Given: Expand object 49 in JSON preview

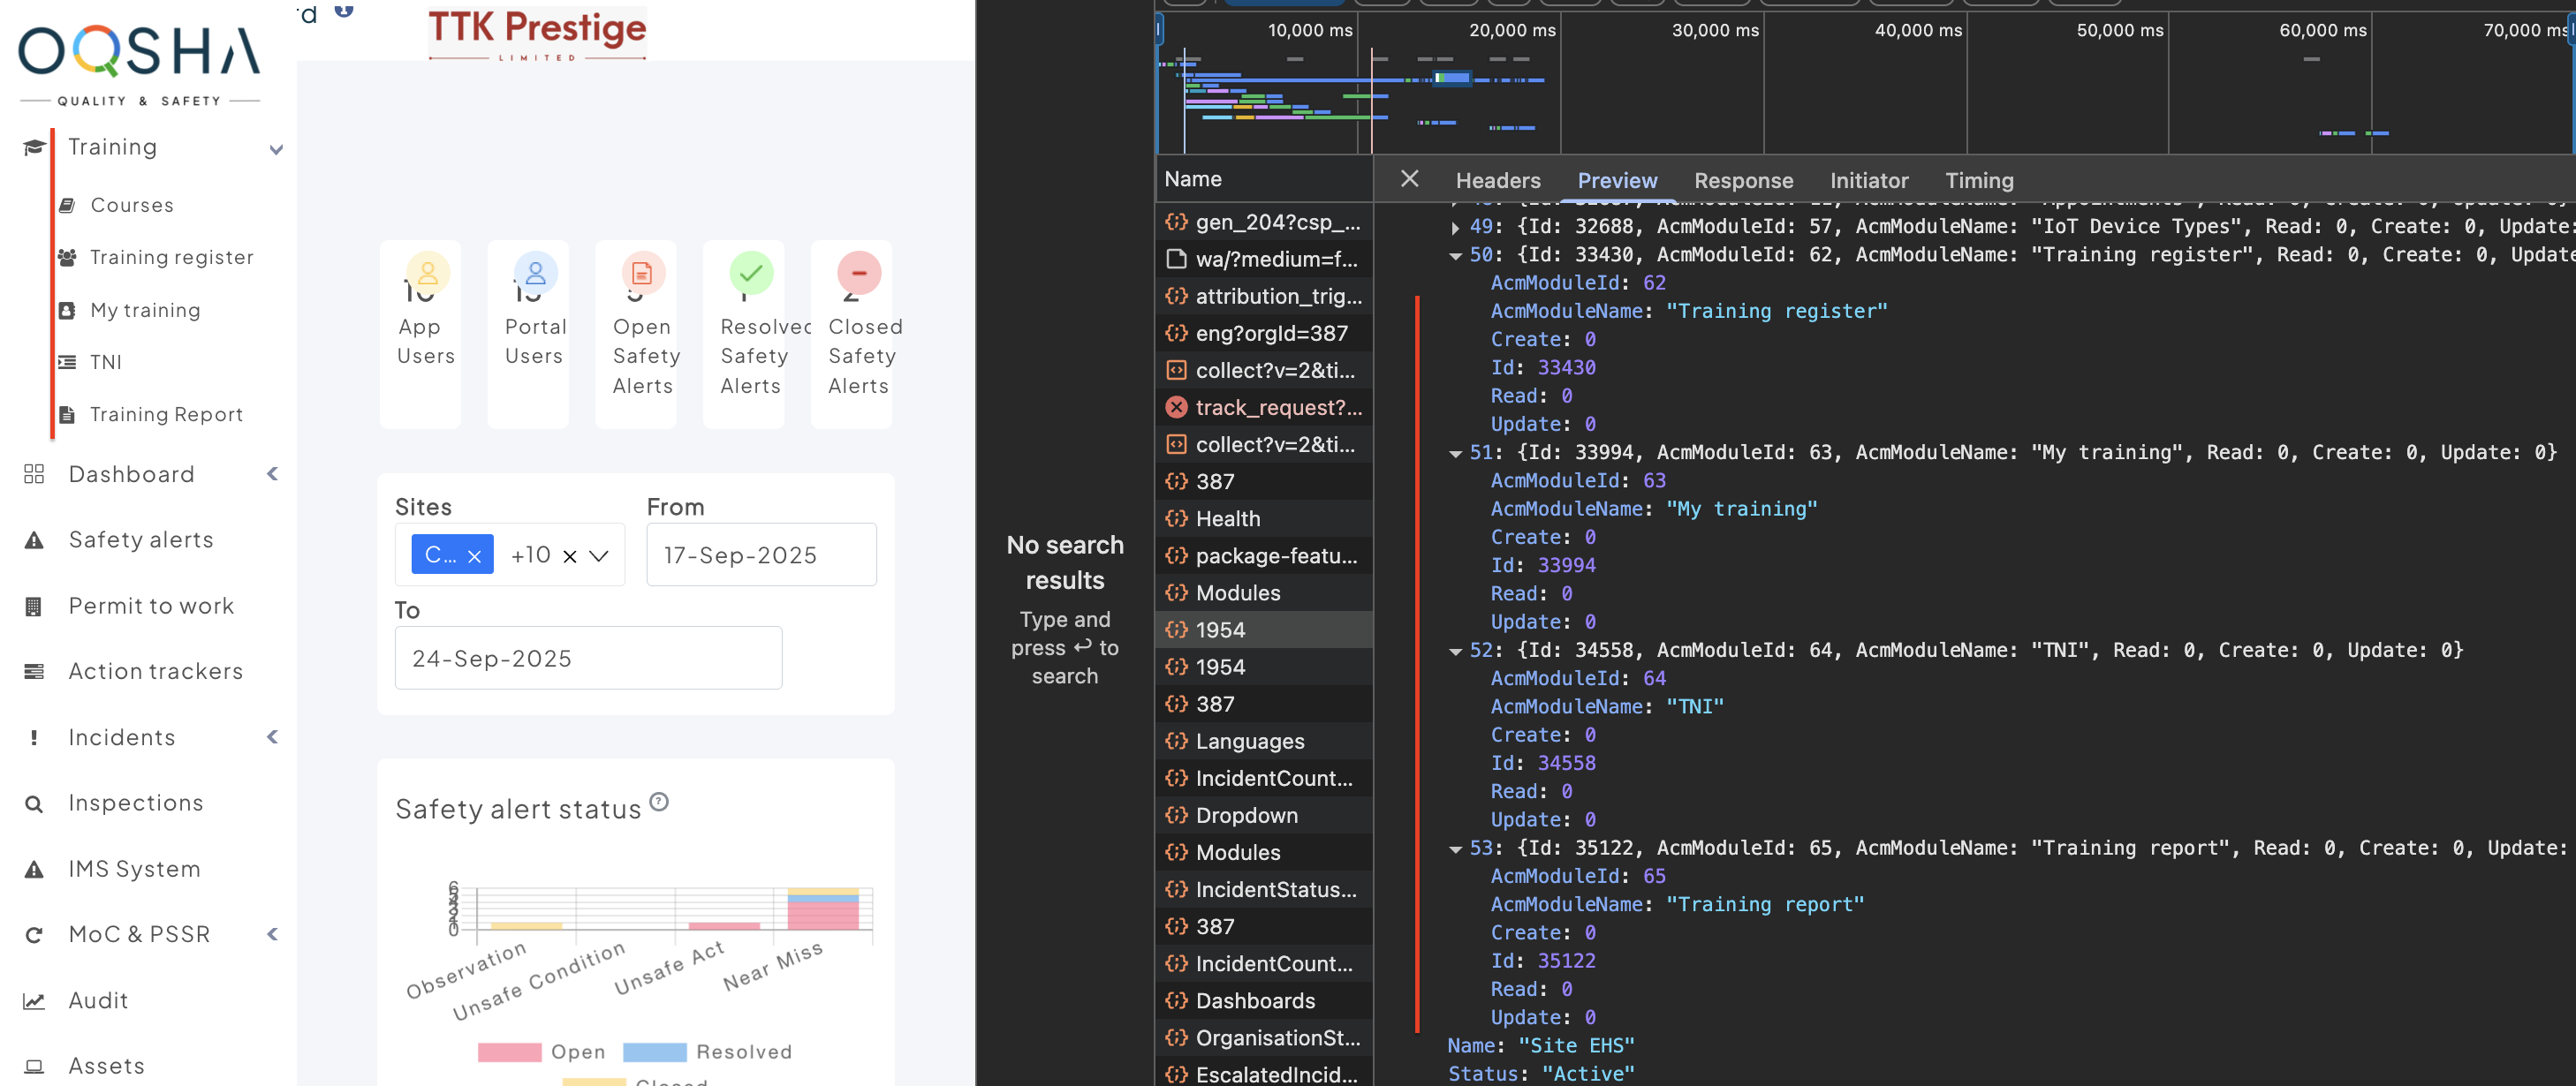Looking at the screenshot, I should tap(1455, 227).
